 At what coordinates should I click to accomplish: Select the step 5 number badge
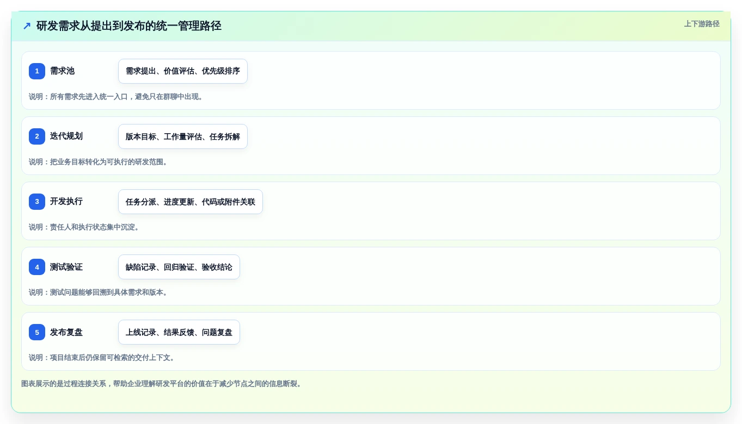(x=37, y=332)
